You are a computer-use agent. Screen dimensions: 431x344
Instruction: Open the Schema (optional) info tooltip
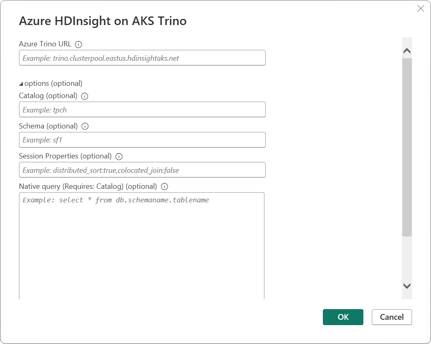click(x=85, y=126)
